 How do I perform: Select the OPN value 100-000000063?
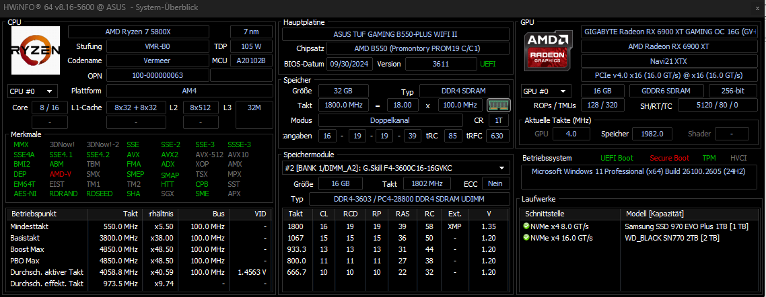click(x=158, y=75)
